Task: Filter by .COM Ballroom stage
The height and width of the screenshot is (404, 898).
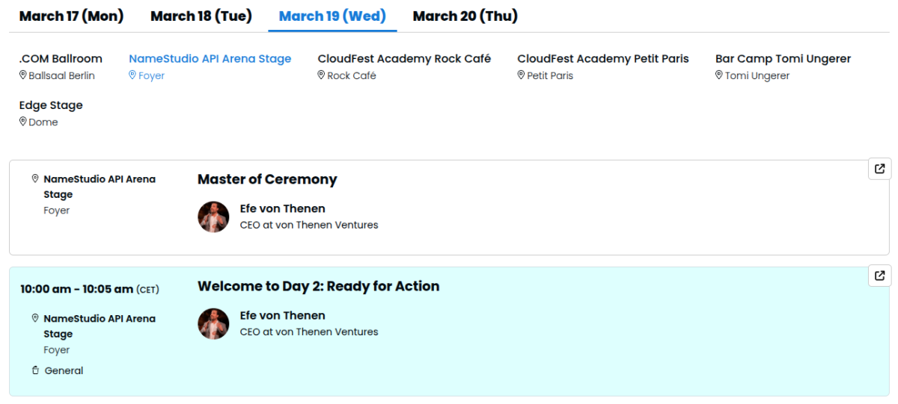Action: pos(61,58)
